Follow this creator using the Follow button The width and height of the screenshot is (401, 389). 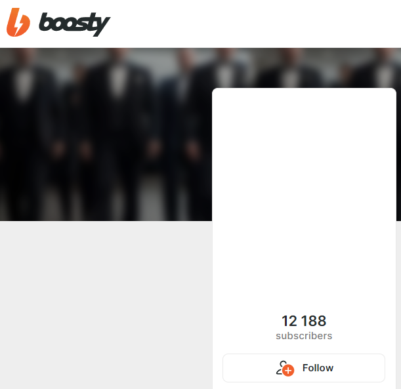tap(304, 368)
